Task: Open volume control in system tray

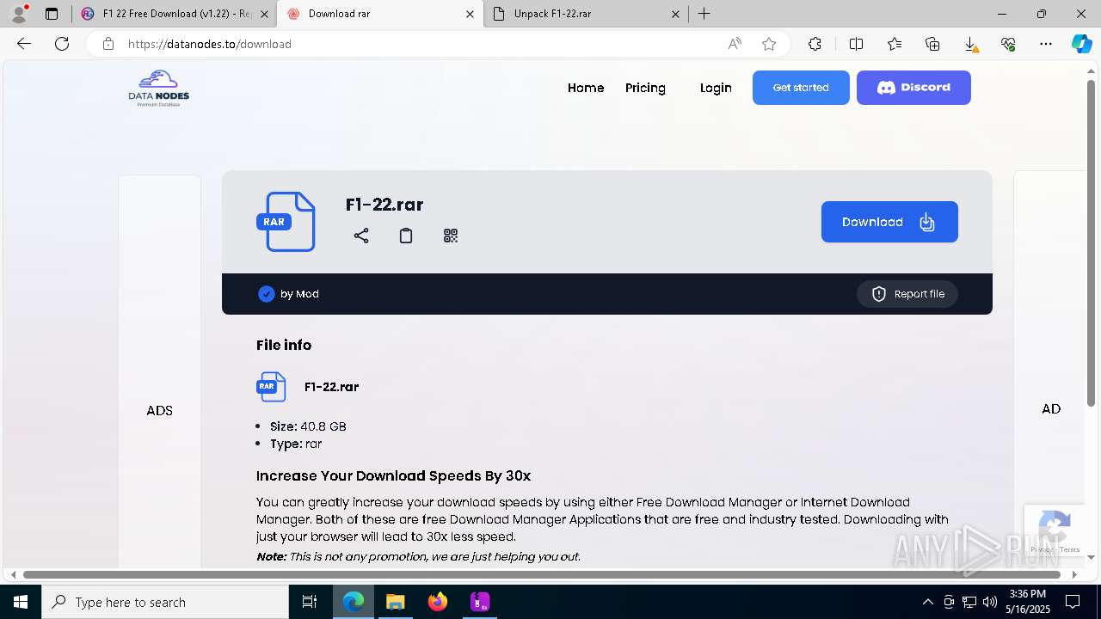Action: pyautogui.click(x=990, y=602)
